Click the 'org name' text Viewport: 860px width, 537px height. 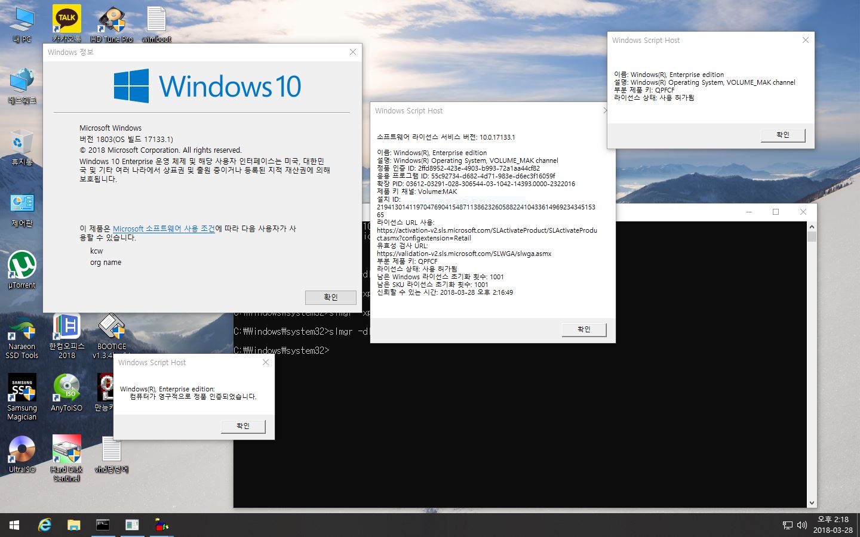tap(106, 263)
